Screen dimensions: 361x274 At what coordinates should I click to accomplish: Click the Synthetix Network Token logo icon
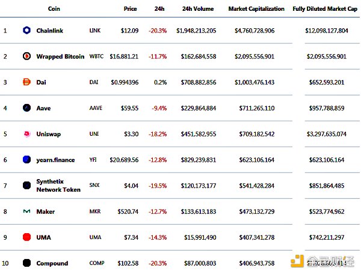point(26,186)
